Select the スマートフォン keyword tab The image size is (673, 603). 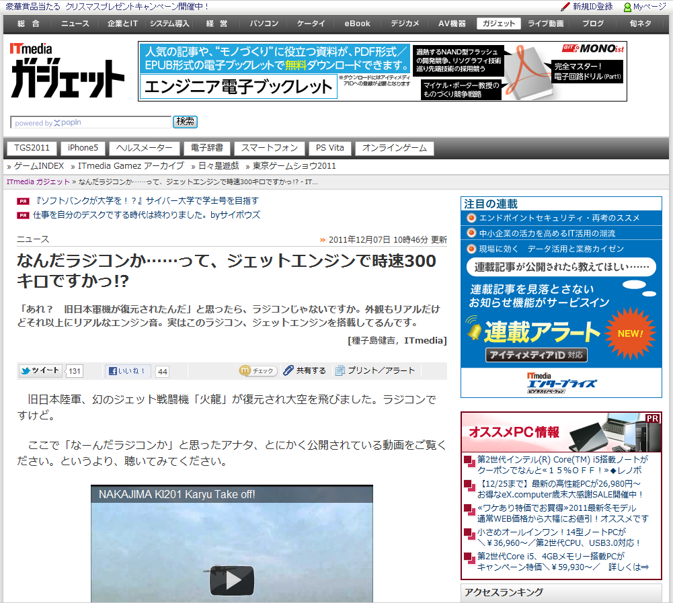pyautogui.click(x=270, y=148)
